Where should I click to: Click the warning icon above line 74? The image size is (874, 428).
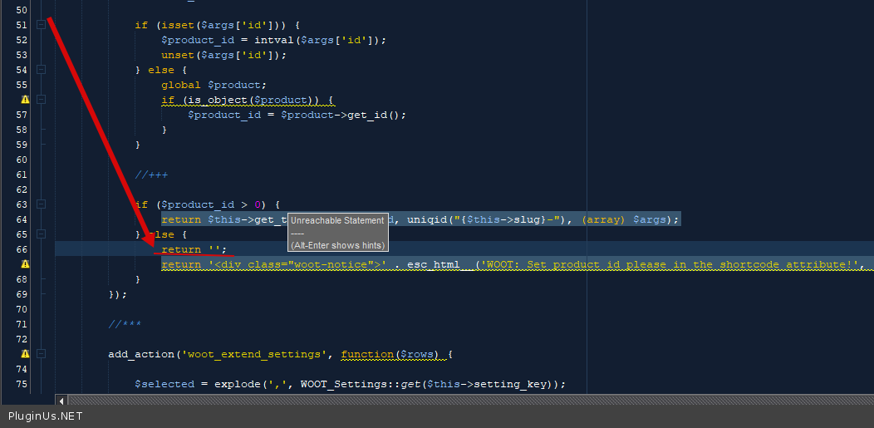pyautogui.click(x=25, y=354)
